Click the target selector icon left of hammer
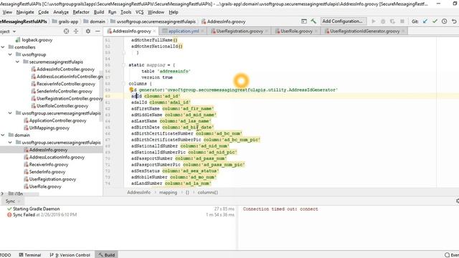The height and width of the screenshot is (258, 459). click(304, 21)
